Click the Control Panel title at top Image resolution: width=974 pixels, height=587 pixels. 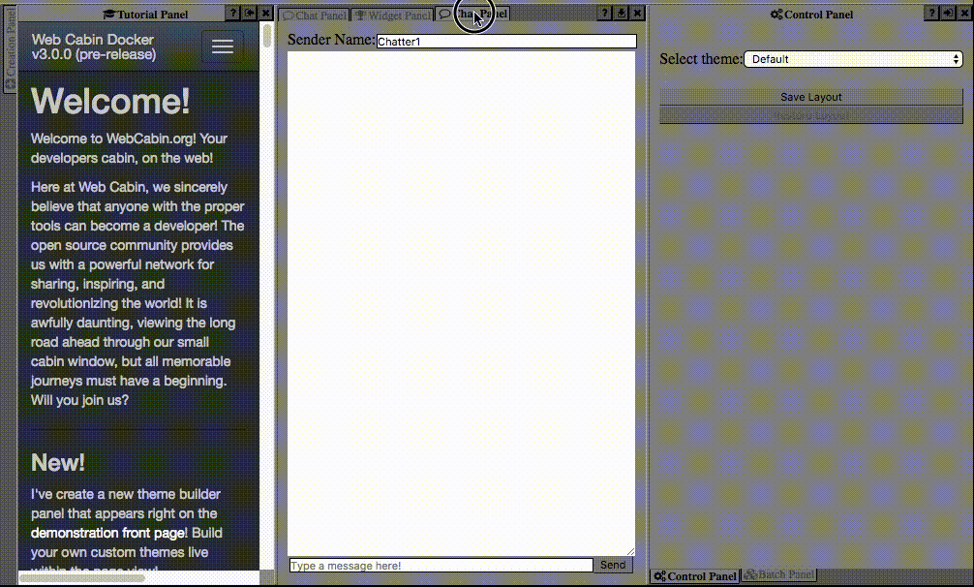[812, 15]
